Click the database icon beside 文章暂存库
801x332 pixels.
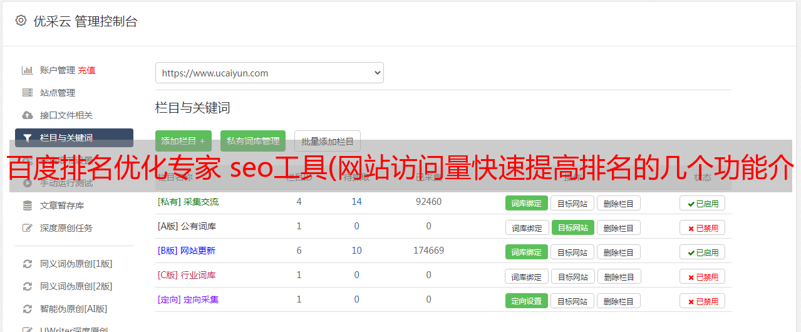click(x=28, y=205)
